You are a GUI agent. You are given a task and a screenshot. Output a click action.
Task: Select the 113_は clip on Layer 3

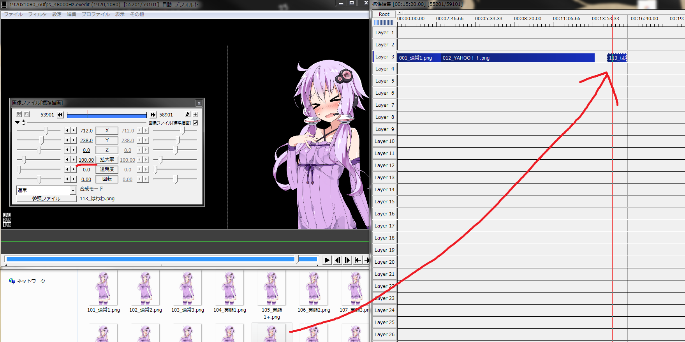(x=617, y=58)
